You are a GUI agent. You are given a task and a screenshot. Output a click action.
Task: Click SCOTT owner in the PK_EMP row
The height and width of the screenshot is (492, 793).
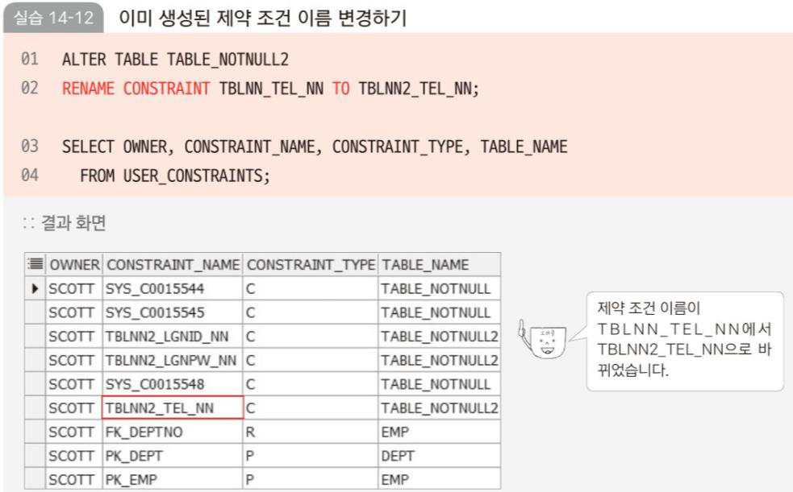74,479
